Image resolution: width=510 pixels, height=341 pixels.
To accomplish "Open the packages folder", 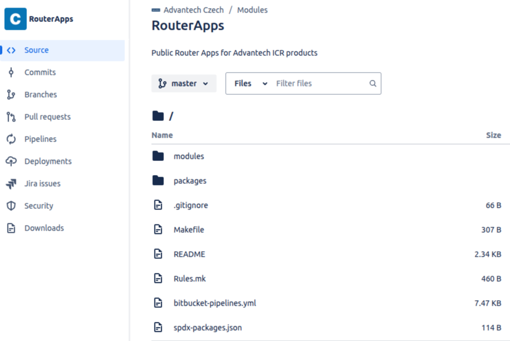I will point(190,181).
